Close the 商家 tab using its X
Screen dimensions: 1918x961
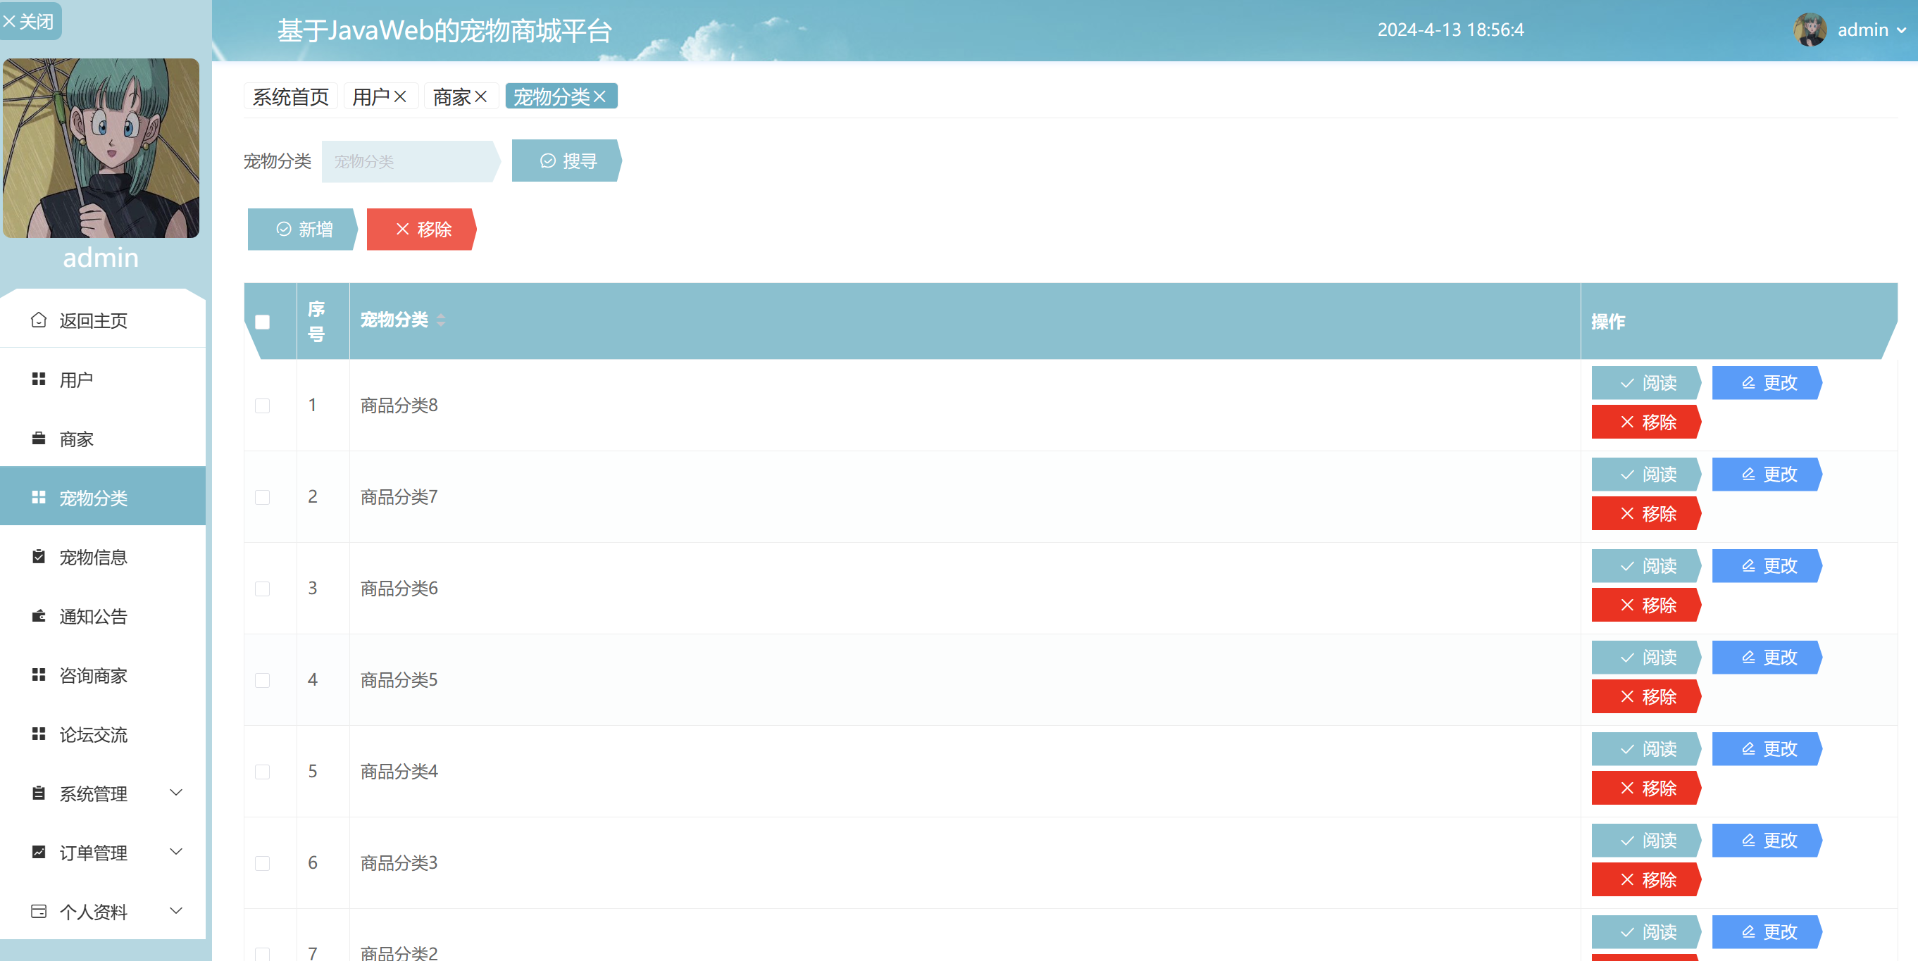481,96
